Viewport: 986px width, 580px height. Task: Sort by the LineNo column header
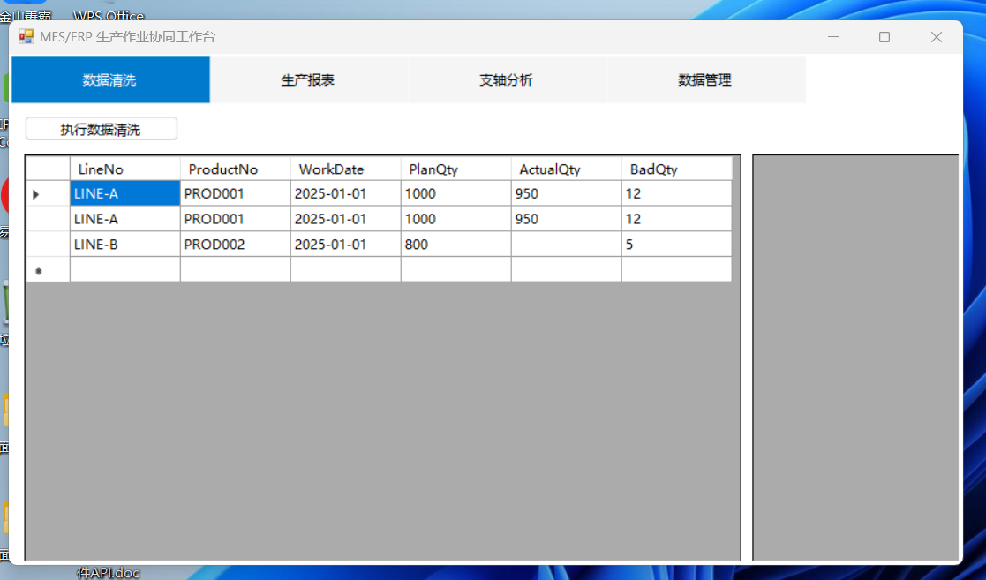(125, 169)
